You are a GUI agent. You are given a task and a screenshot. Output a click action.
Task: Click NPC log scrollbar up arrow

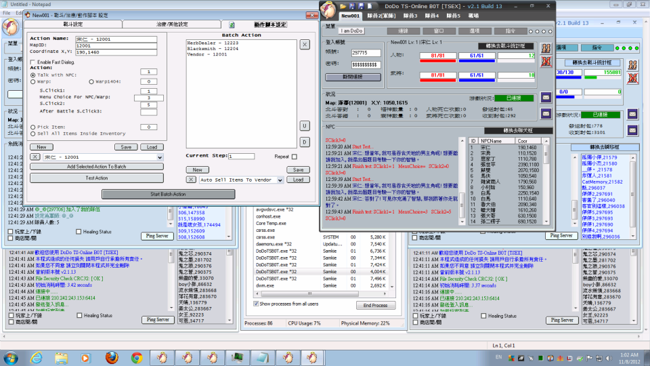coord(462,141)
